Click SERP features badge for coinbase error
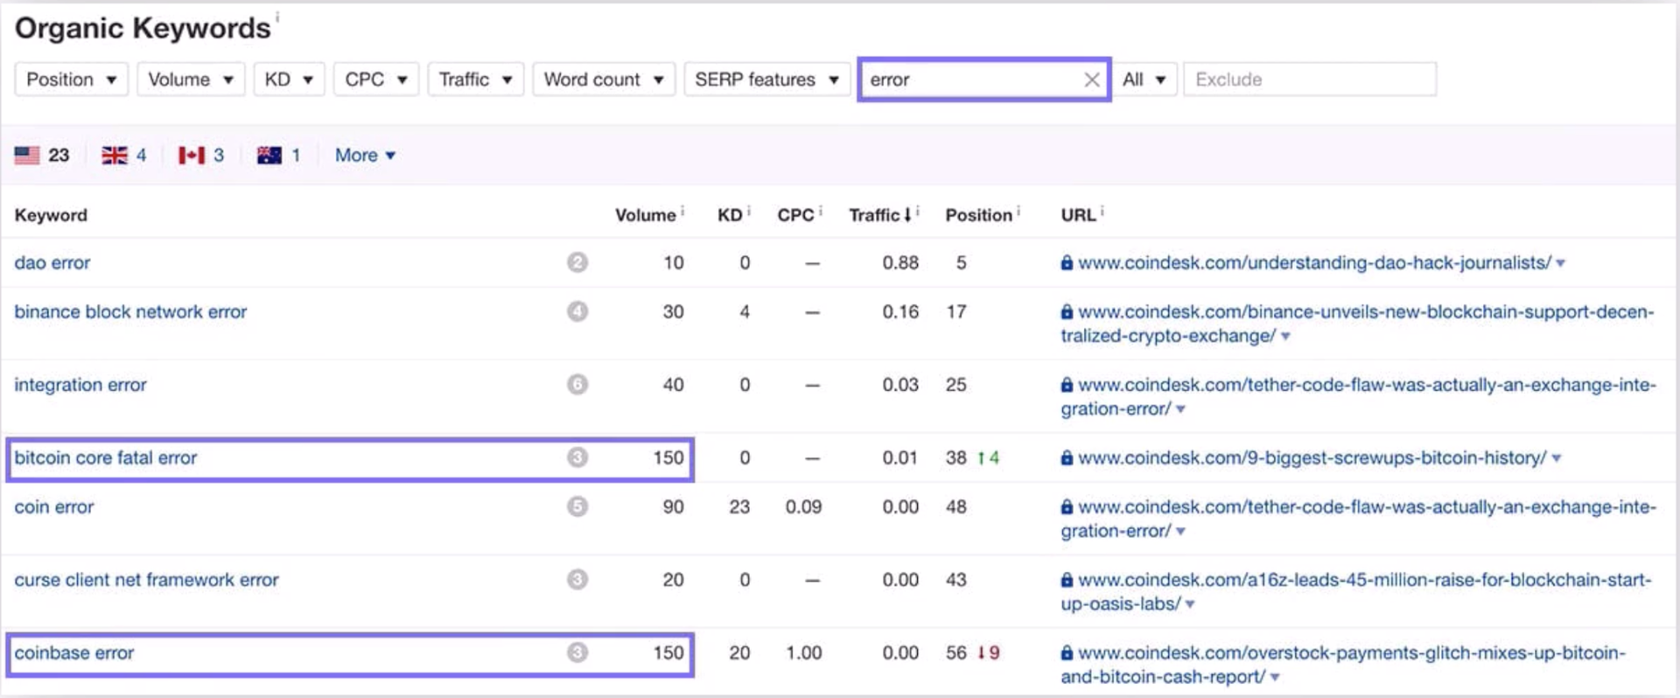1680x698 pixels. click(x=577, y=653)
